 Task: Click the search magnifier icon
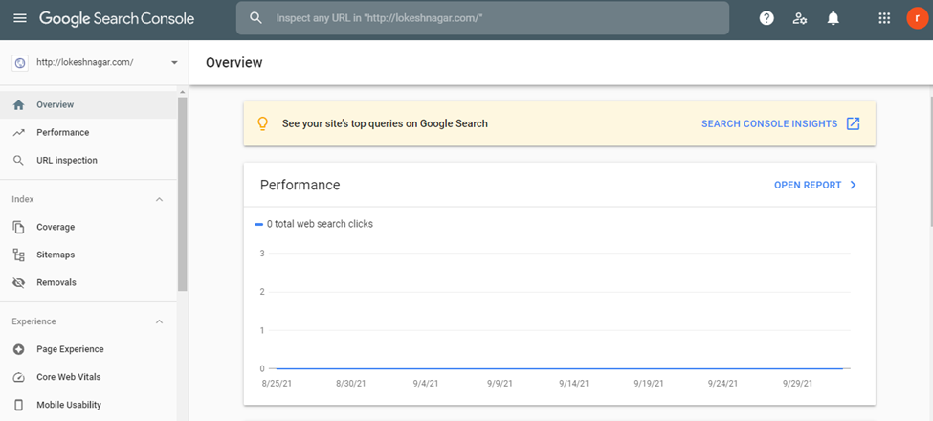click(x=255, y=18)
